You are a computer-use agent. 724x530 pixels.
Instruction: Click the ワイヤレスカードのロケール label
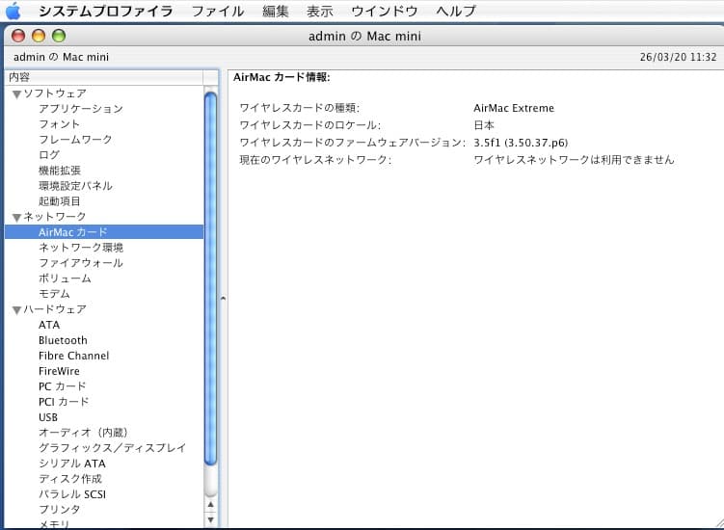pos(309,125)
